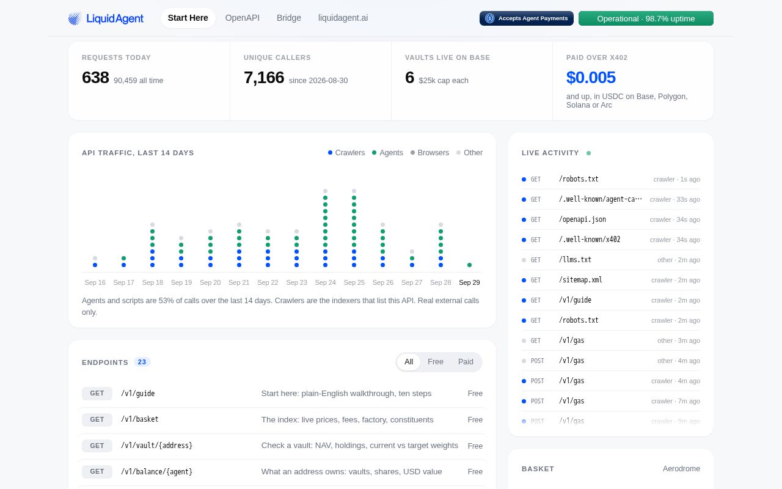Click the live indicator dot beside Live Activity
Screen dimensions: 782x489
(588, 153)
